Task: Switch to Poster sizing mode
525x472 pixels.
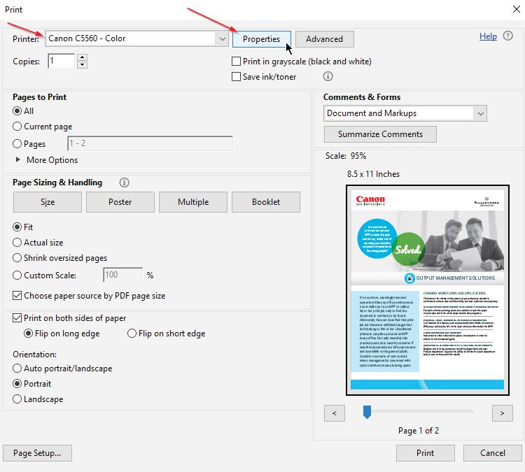Action: click(x=120, y=202)
